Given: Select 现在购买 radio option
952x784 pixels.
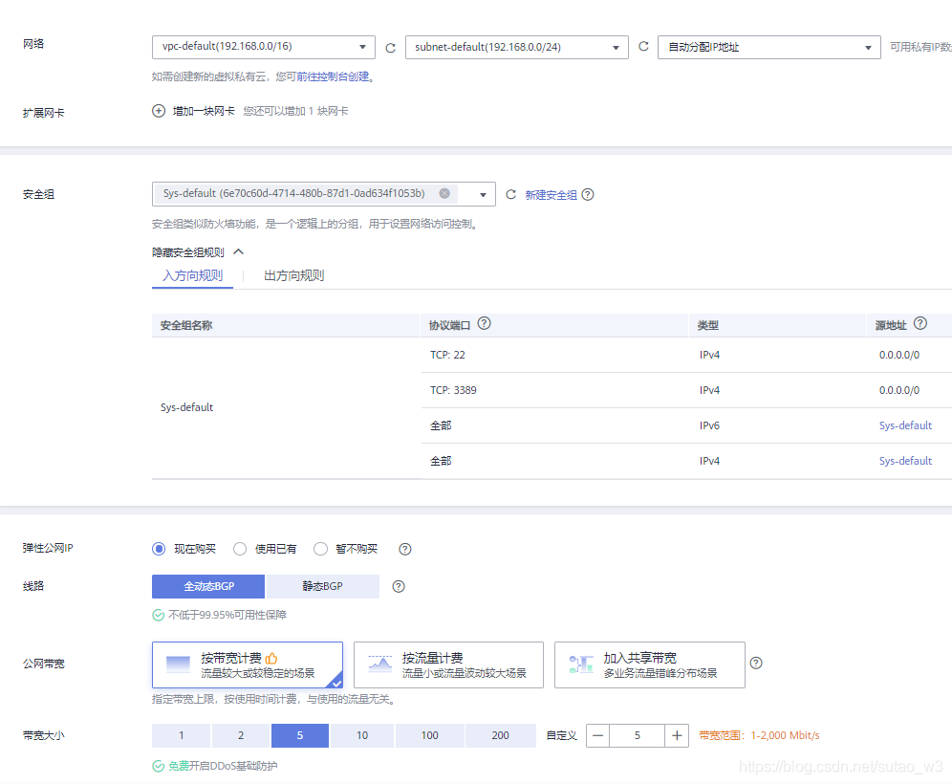Looking at the screenshot, I should [x=159, y=549].
